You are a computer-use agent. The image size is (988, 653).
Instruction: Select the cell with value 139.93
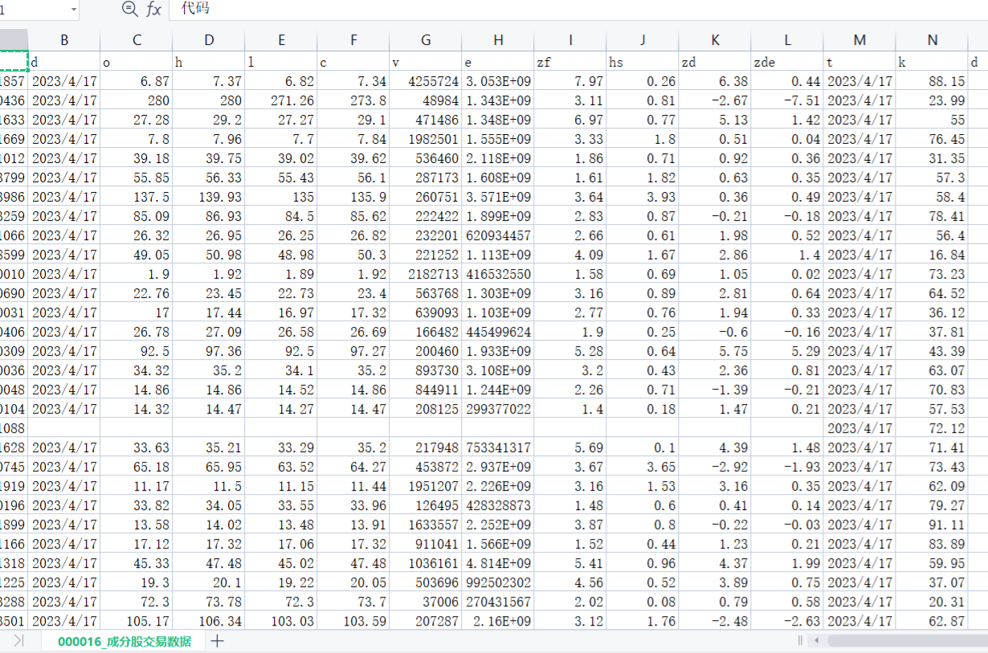(x=209, y=197)
